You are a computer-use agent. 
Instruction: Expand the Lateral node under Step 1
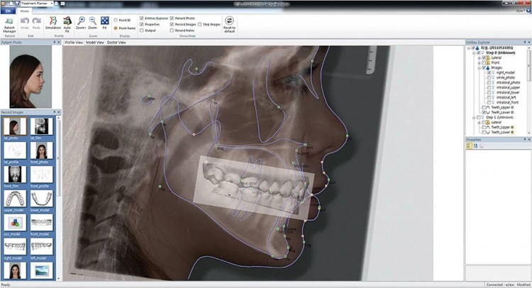pos(479,123)
